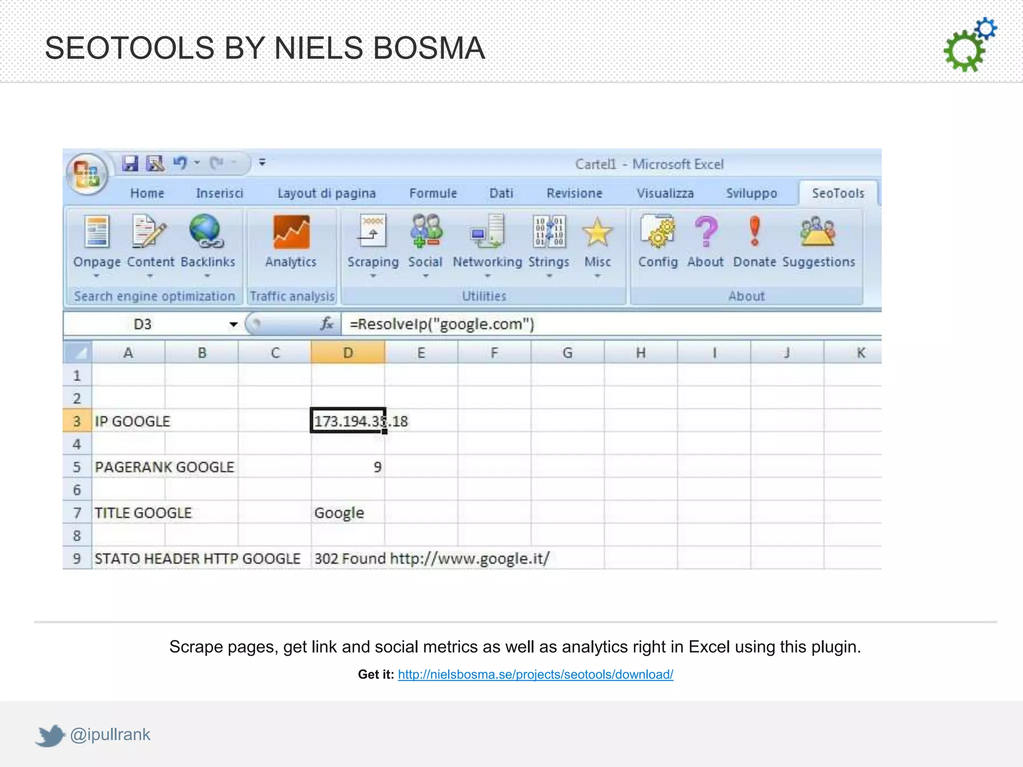
Task: Expand the Content dropdown arrow
Action: (149, 276)
